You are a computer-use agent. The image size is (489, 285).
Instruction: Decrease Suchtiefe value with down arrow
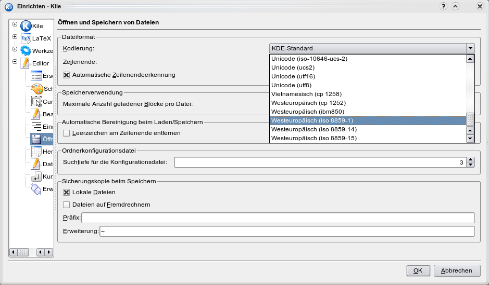[470, 165]
